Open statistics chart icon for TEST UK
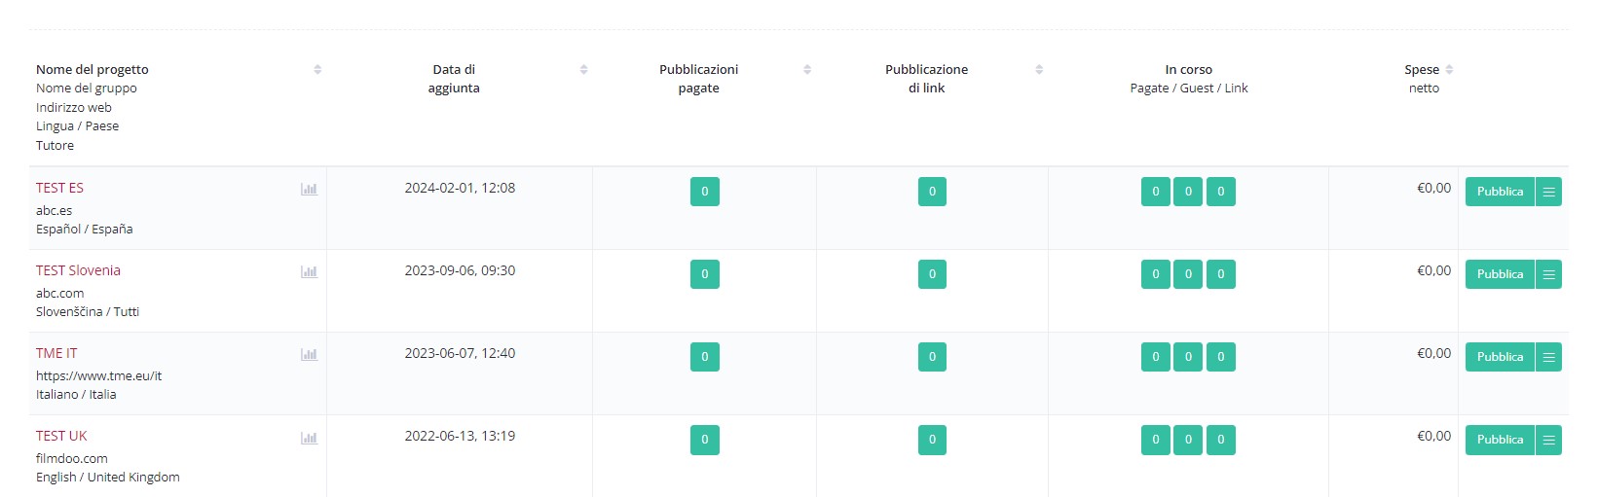1598x497 pixels. 309,438
